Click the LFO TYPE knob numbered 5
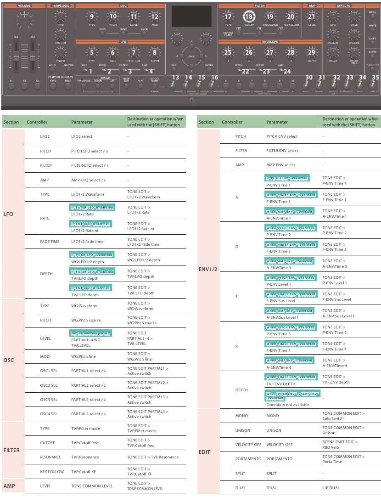Viewport: 381px width, 497px height. [x=92, y=52]
